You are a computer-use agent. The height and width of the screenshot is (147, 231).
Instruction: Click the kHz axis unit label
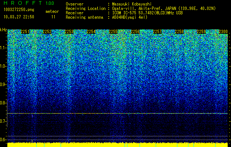[3, 30]
